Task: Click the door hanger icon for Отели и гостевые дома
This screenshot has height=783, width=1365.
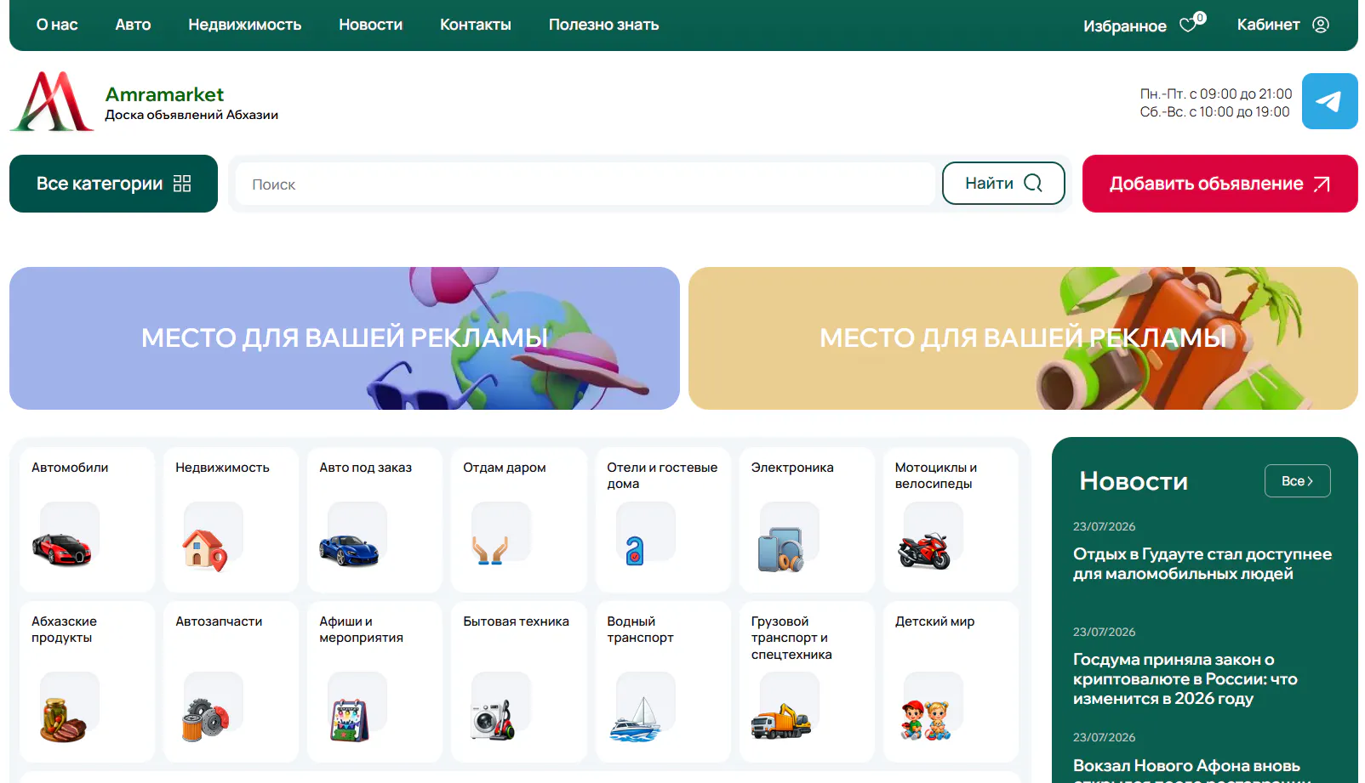Action: pos(635,551)
